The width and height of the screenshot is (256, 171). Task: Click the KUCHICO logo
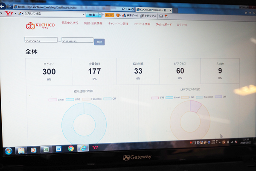40,26
